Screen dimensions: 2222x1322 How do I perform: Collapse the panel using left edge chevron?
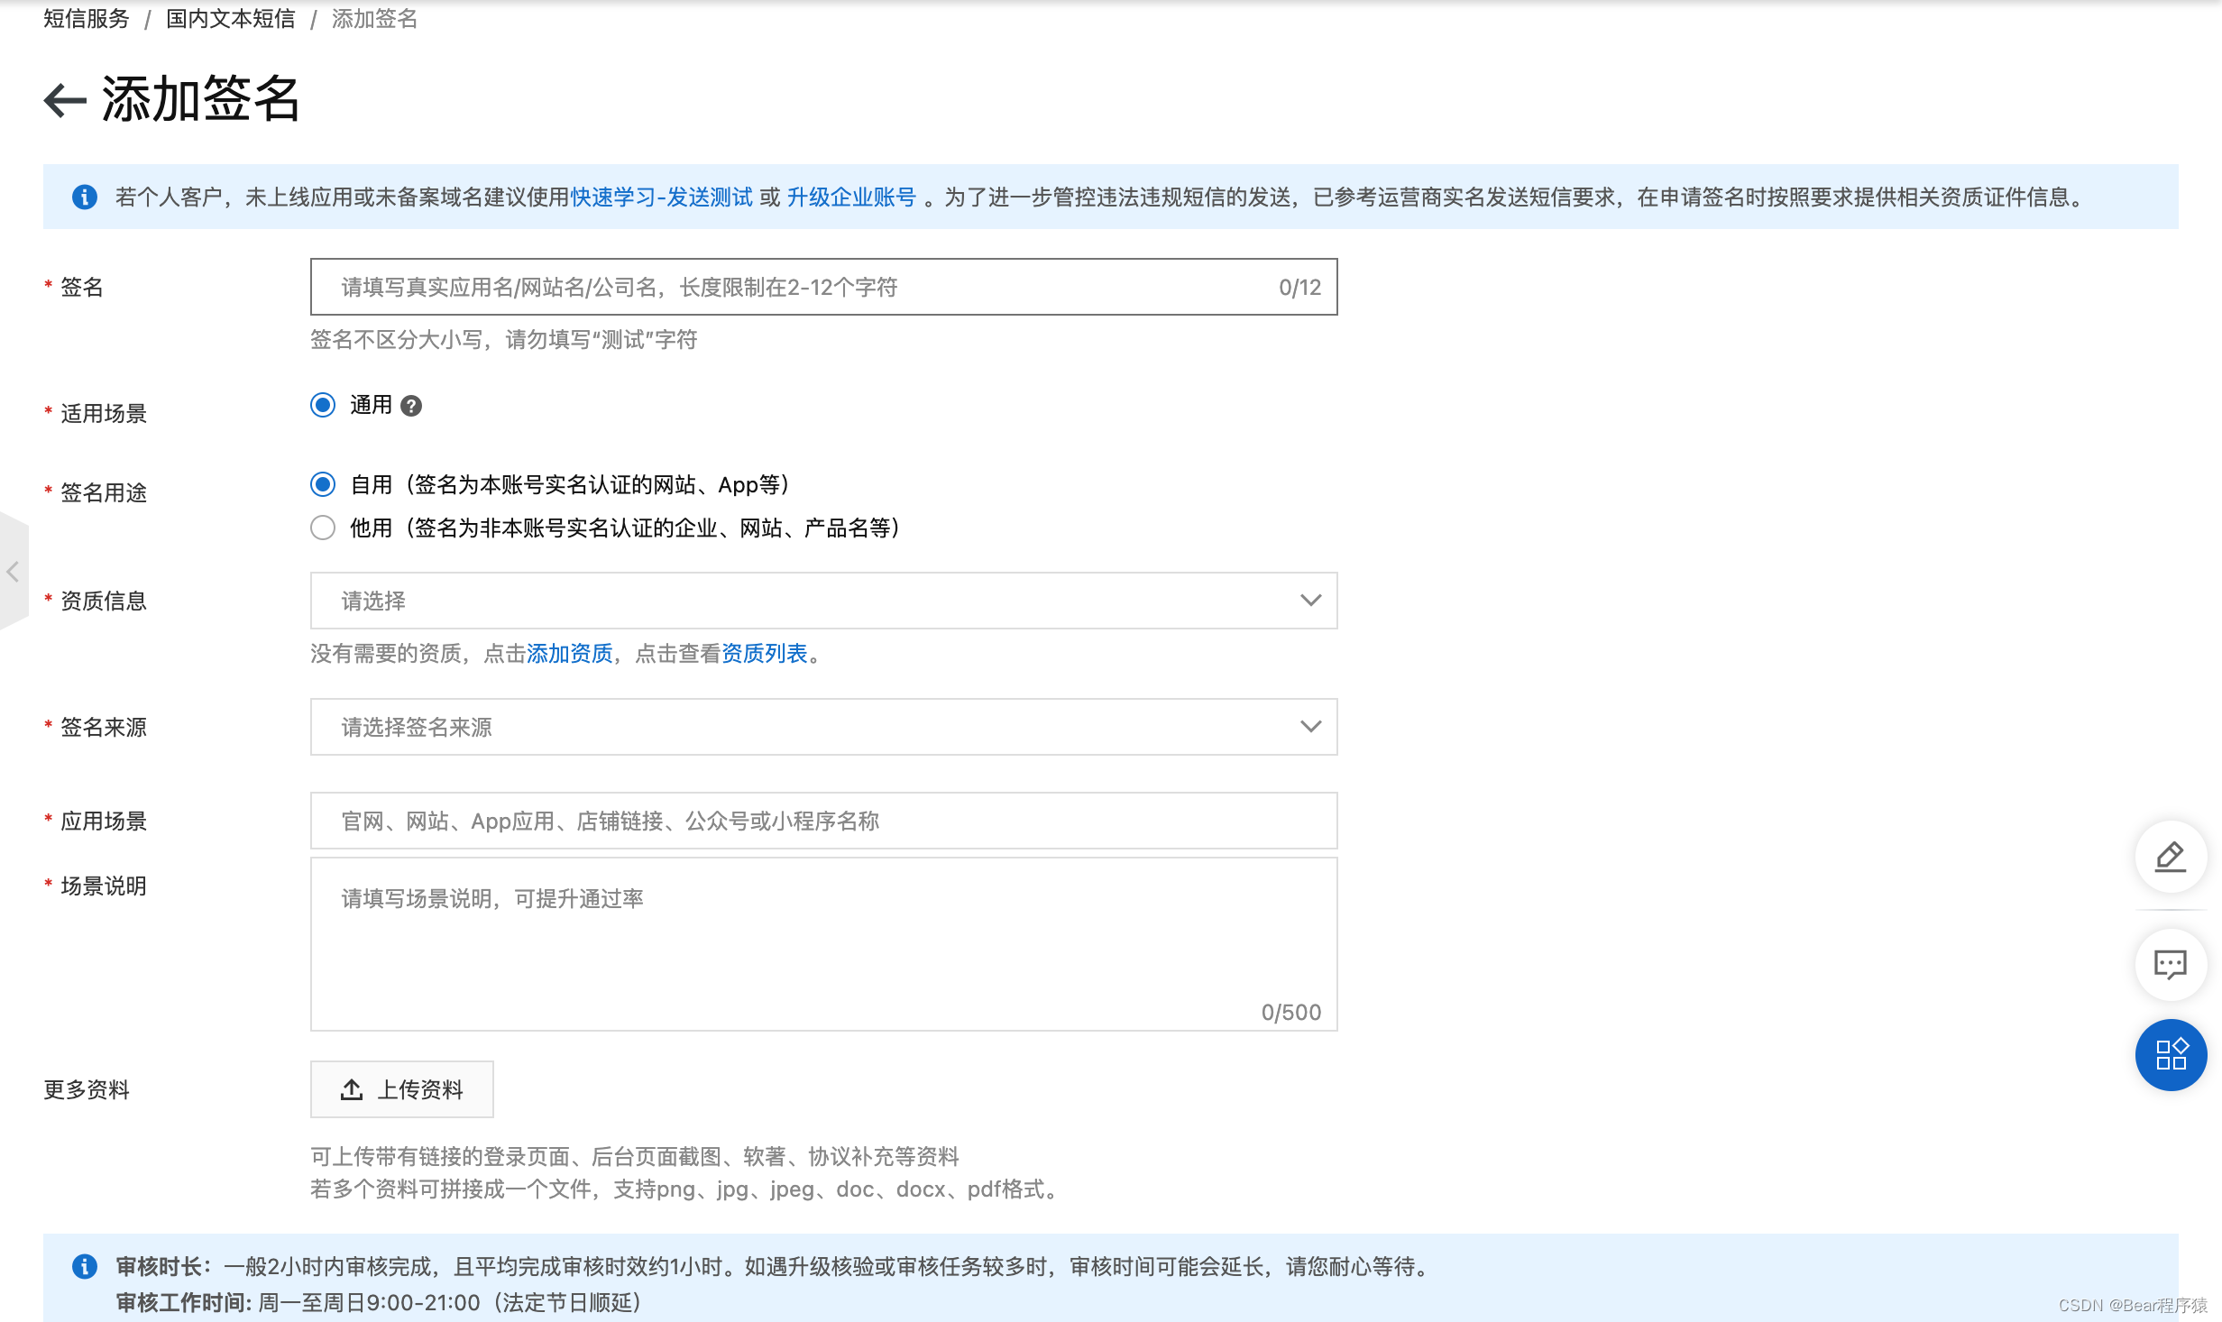pos(14,572)
